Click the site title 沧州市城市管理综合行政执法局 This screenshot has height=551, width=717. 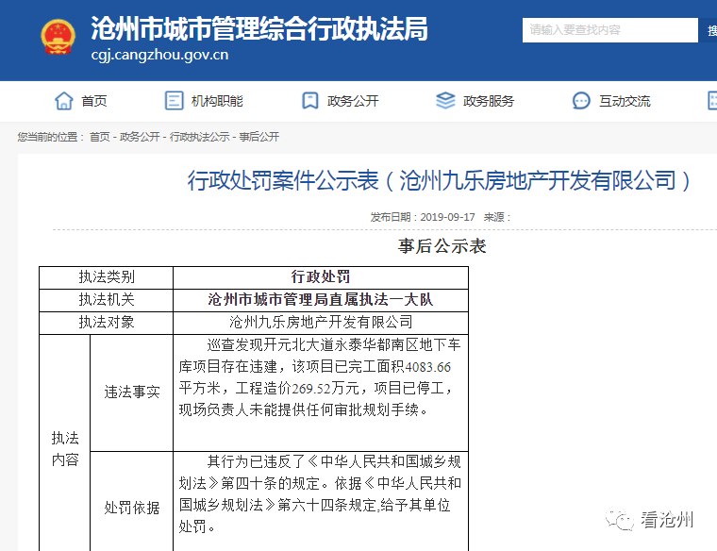click(x=259, y=29)
